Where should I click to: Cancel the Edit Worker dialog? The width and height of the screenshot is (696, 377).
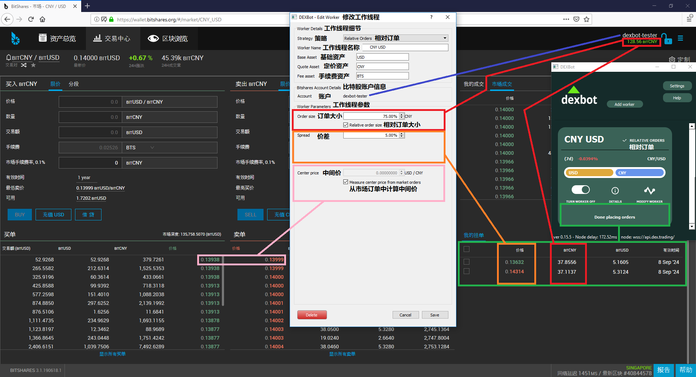pos(406,315)
